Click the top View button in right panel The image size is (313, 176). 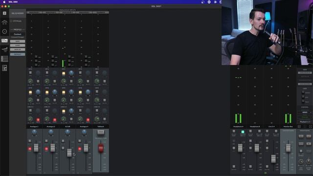[x=305, y=73]
